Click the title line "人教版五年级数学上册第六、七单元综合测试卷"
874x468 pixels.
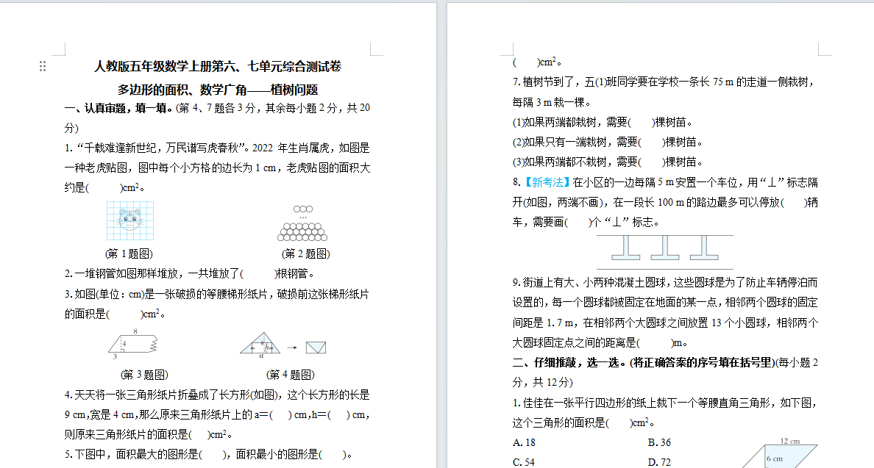tap(217, 67)
